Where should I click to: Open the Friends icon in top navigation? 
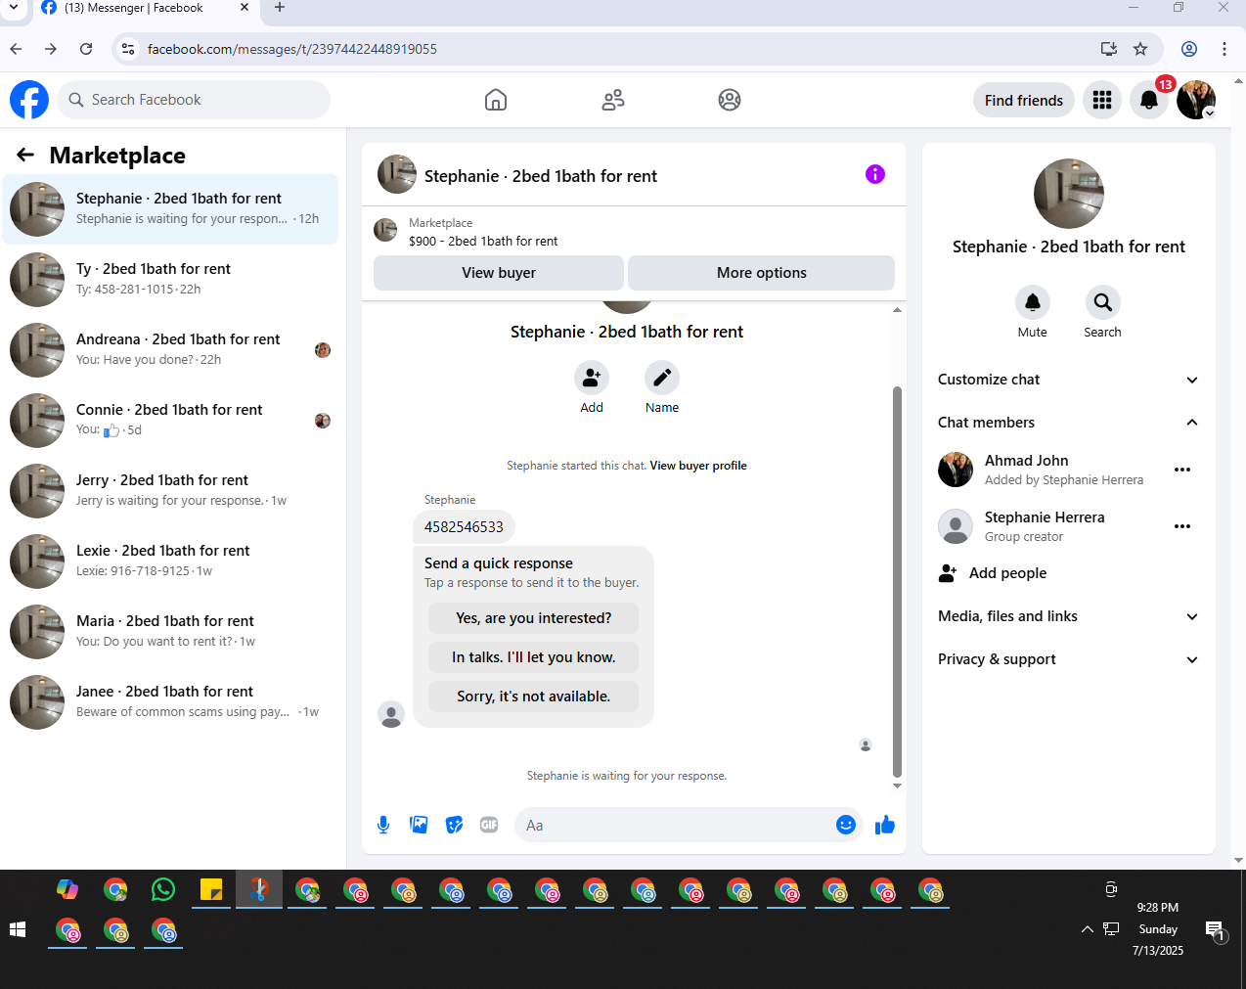point(613,100)
